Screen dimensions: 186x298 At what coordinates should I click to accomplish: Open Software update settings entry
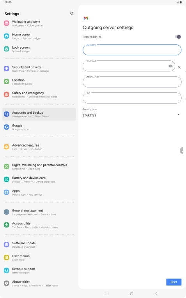coord(39,245)
